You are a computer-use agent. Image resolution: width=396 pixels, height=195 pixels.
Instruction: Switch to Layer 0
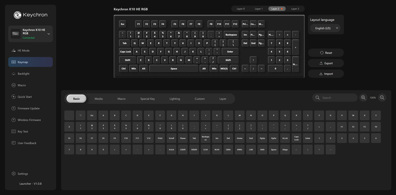click(241, 9)
